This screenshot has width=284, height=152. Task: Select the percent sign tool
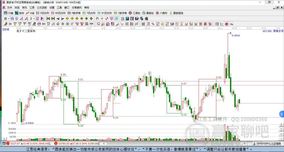tap(153, 24)
